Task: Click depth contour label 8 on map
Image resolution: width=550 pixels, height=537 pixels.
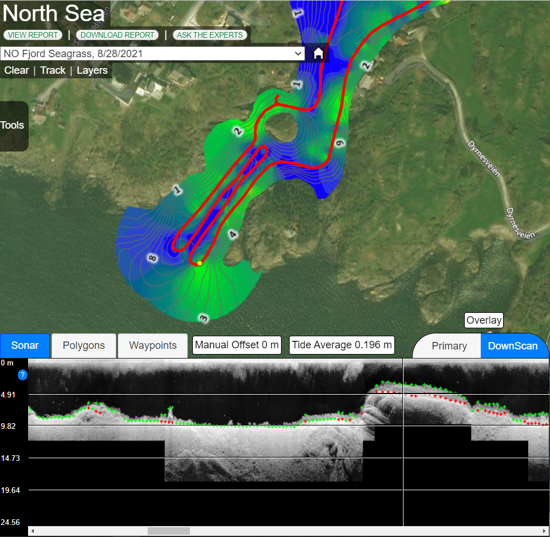Action: click(x=153, y=258)
